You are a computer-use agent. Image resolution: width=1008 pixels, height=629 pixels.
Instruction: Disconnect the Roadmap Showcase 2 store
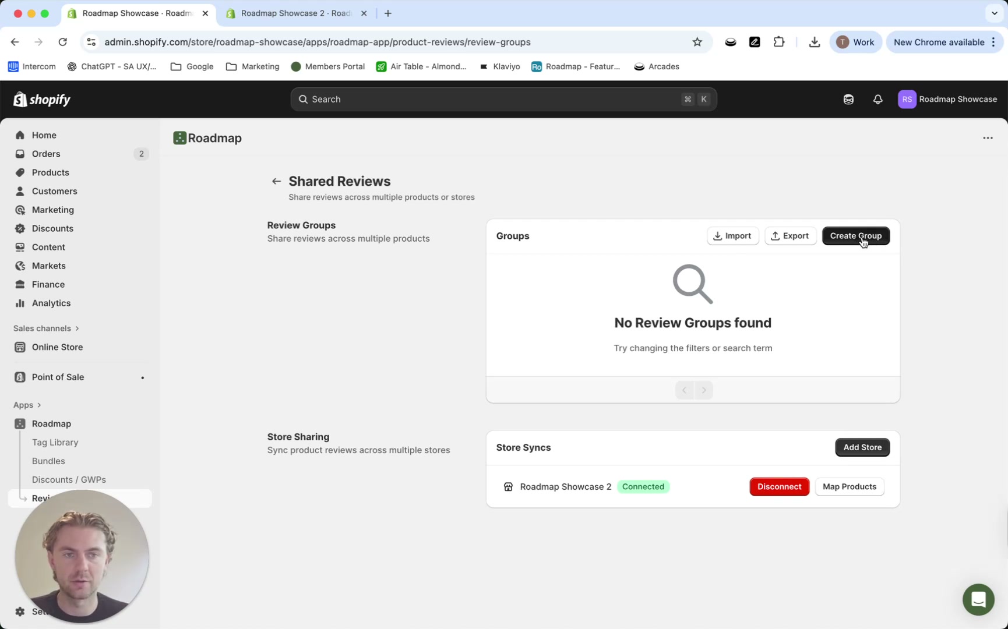point(779,486)
